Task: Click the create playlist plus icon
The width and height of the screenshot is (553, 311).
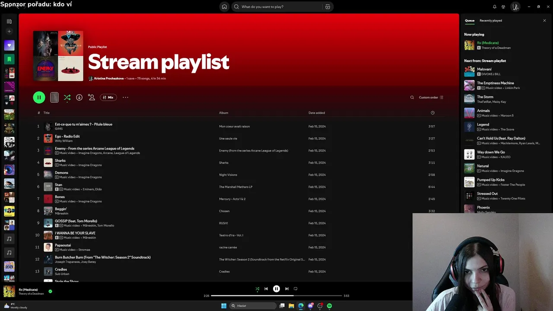Action: pyautogui.click(x=9, y=31)
